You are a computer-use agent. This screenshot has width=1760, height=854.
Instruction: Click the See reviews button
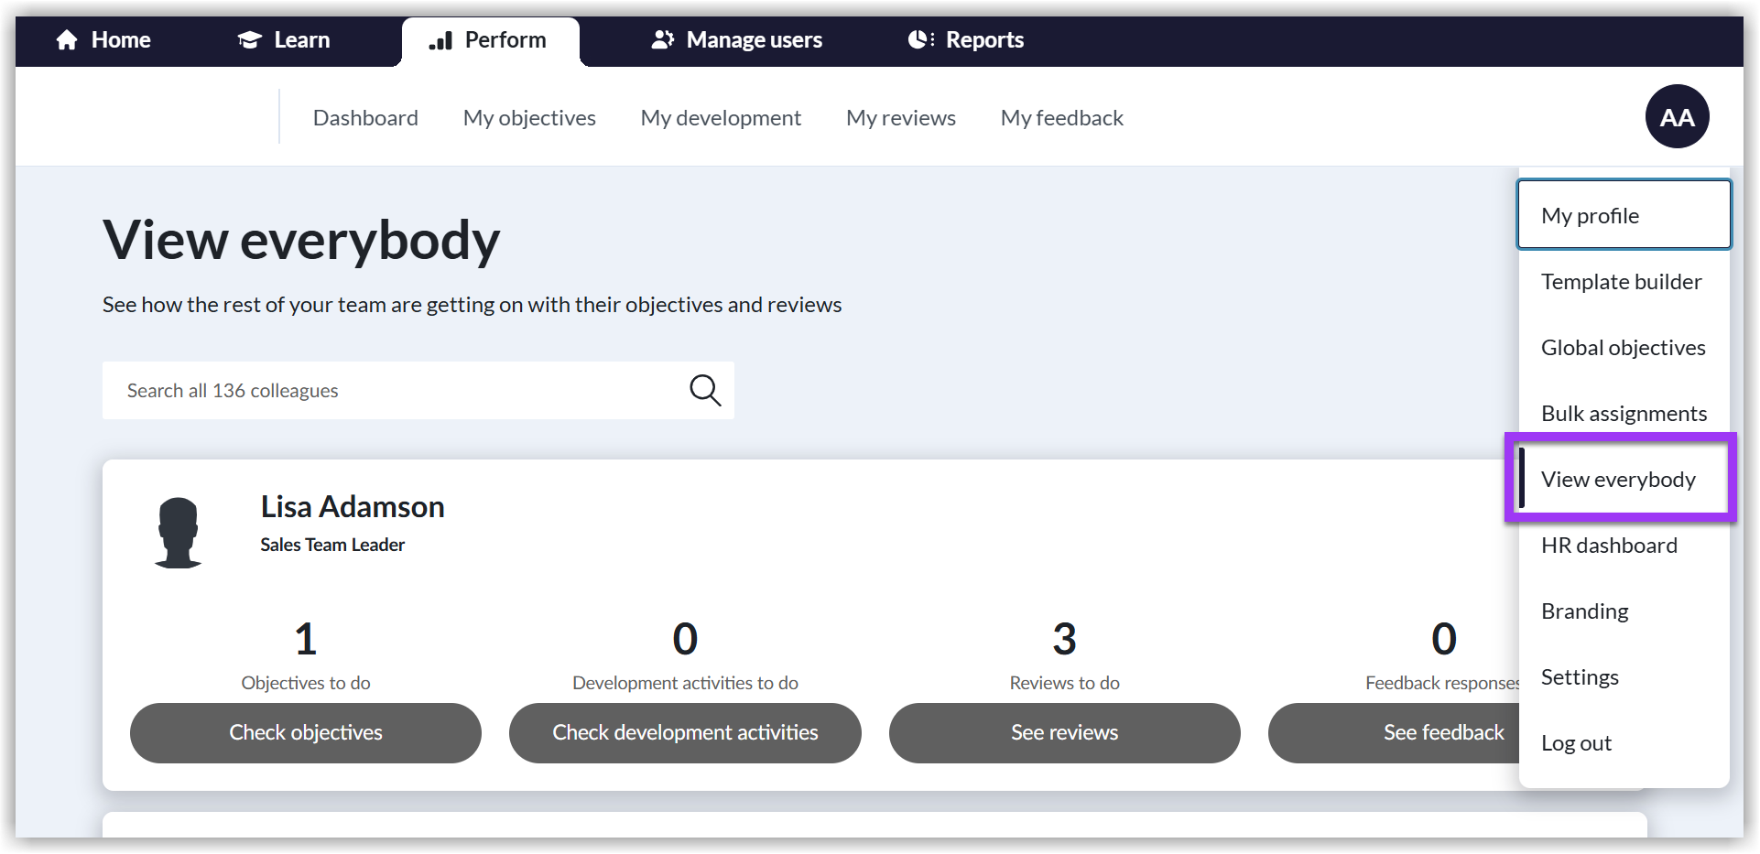pyautogui.click(x=1064, y=732)
